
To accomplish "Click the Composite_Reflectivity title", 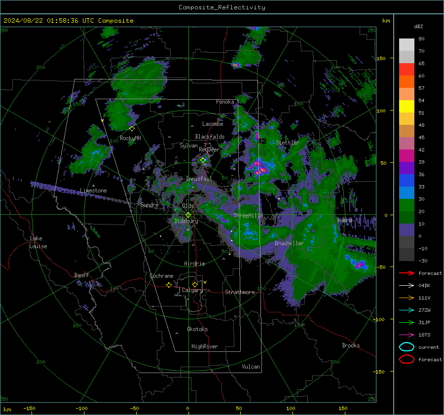I will (x=222, y=7).
